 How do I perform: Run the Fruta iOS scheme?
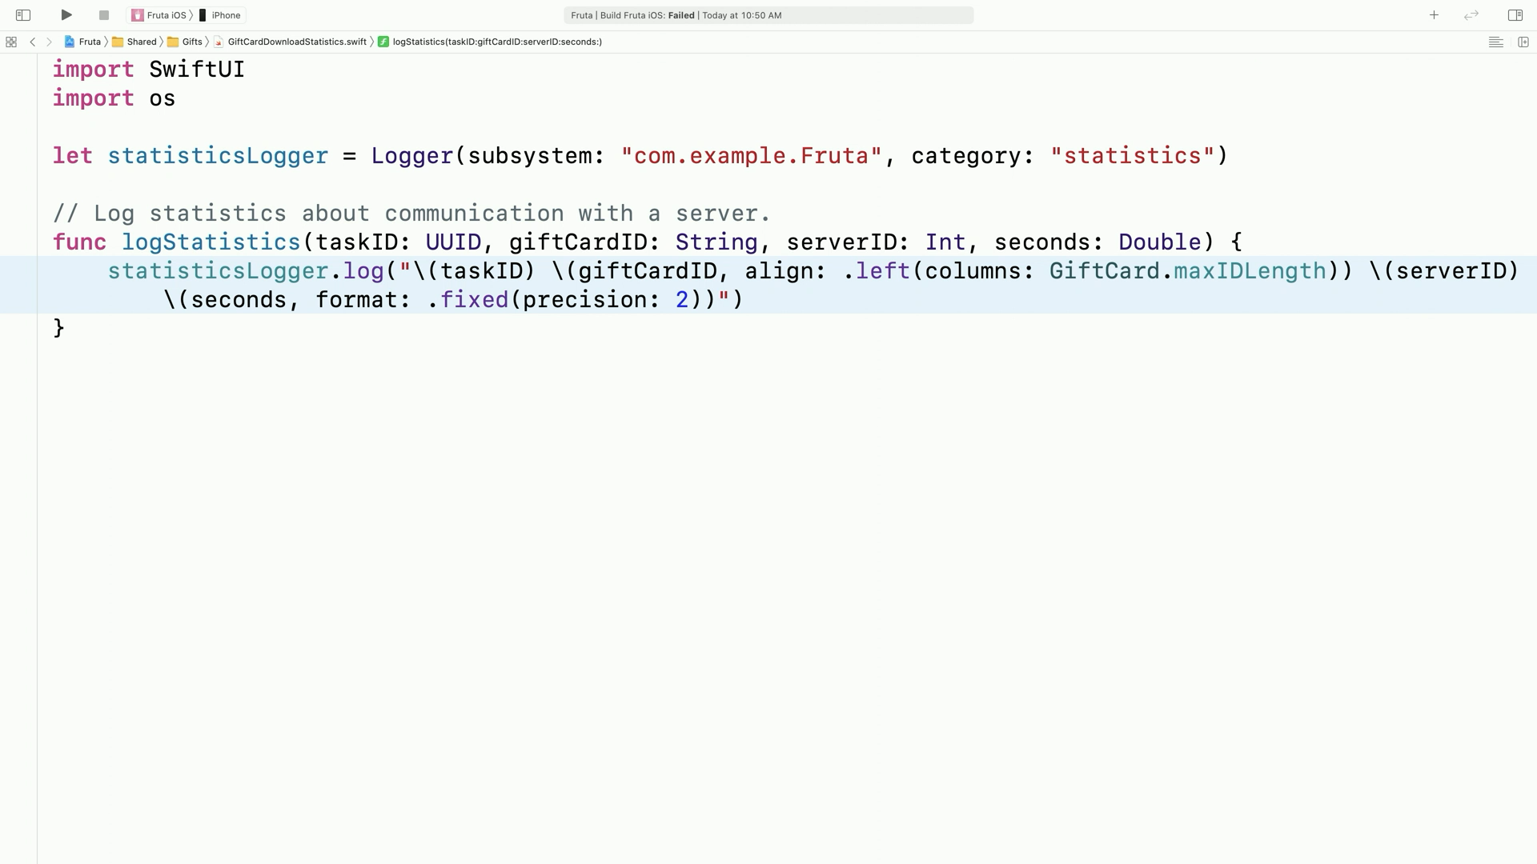tap(66, 15)
